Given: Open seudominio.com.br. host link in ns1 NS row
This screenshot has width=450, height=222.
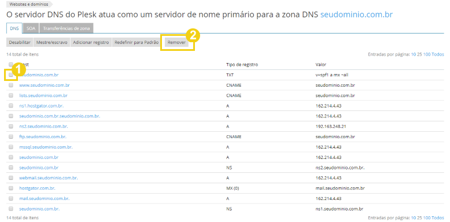Looking at the screenshot, I should coord(39,209).
